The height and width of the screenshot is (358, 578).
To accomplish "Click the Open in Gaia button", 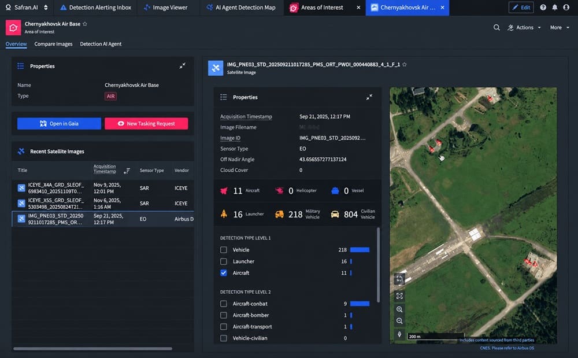I will coord(59,124).
